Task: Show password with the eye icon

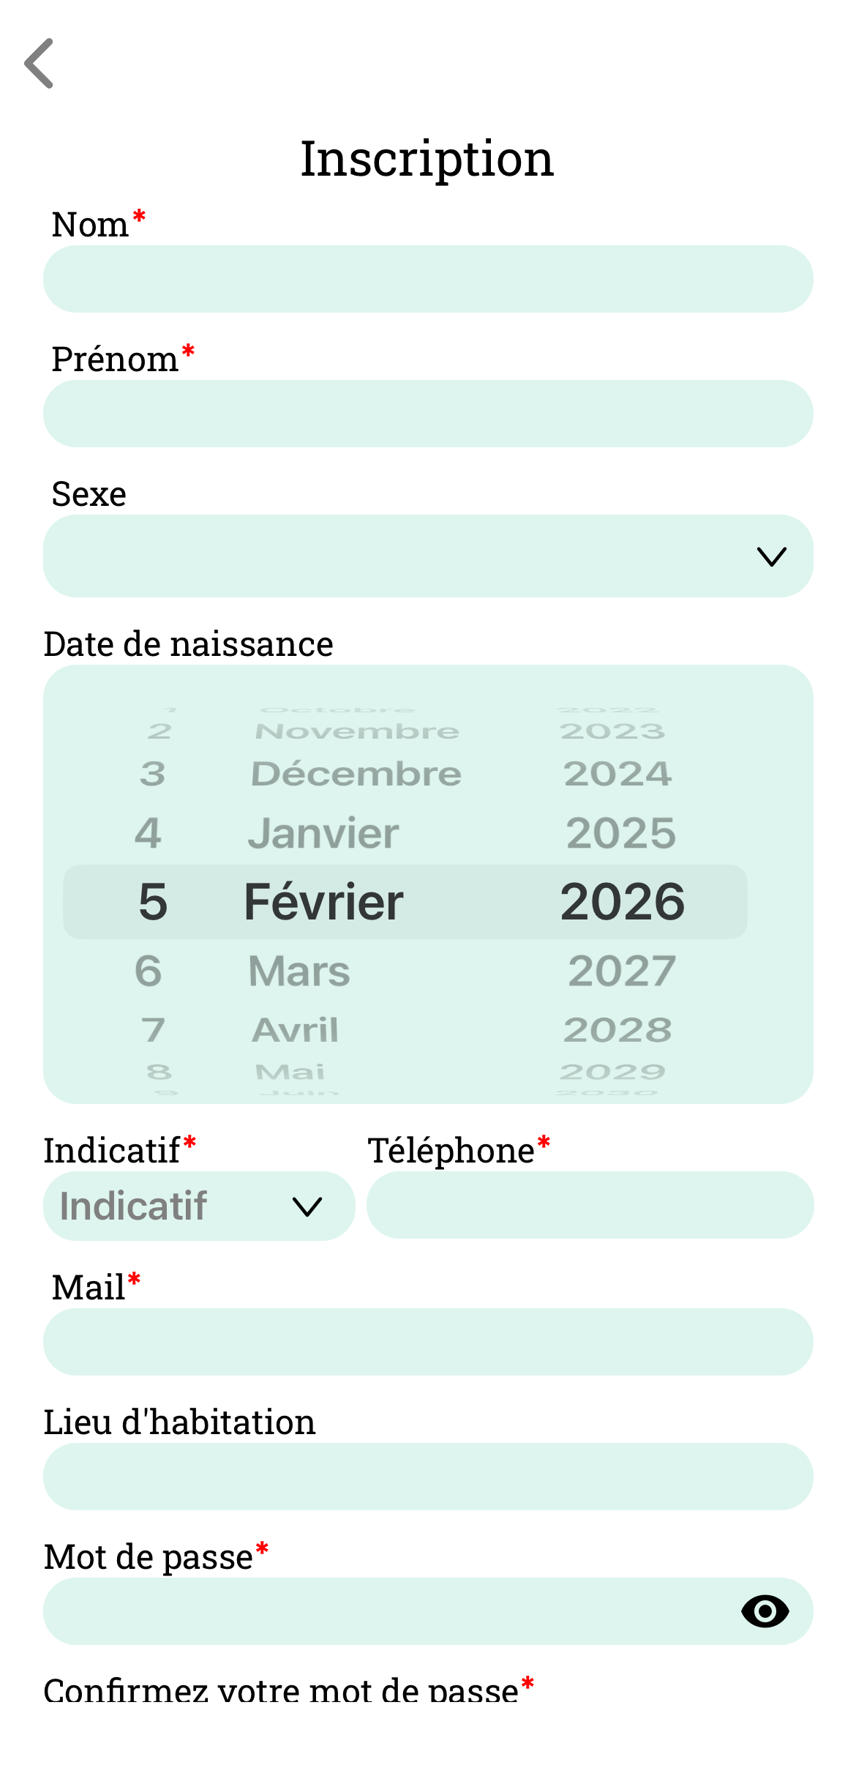Action: (x=765, y=1611)
